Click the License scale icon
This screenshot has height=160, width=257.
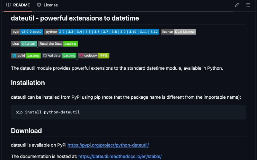39,5
